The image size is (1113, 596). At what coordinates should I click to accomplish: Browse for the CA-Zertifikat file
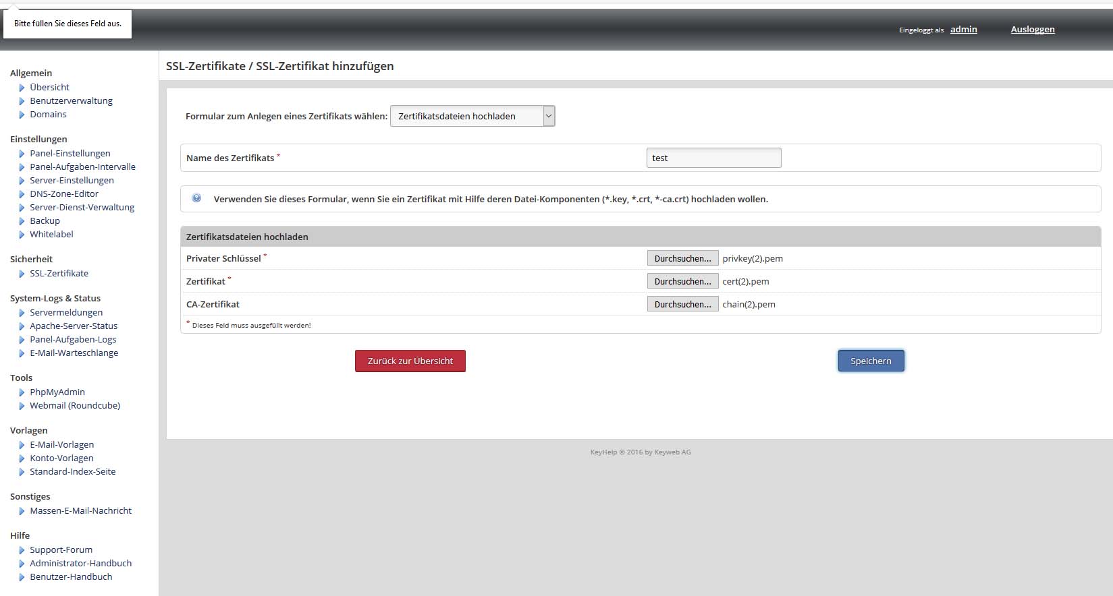(682, 304)
